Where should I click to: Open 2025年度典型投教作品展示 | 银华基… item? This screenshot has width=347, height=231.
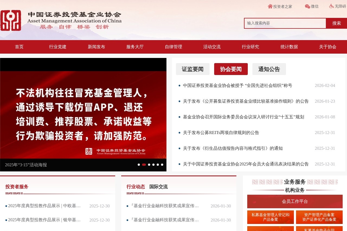coord(44,220)
